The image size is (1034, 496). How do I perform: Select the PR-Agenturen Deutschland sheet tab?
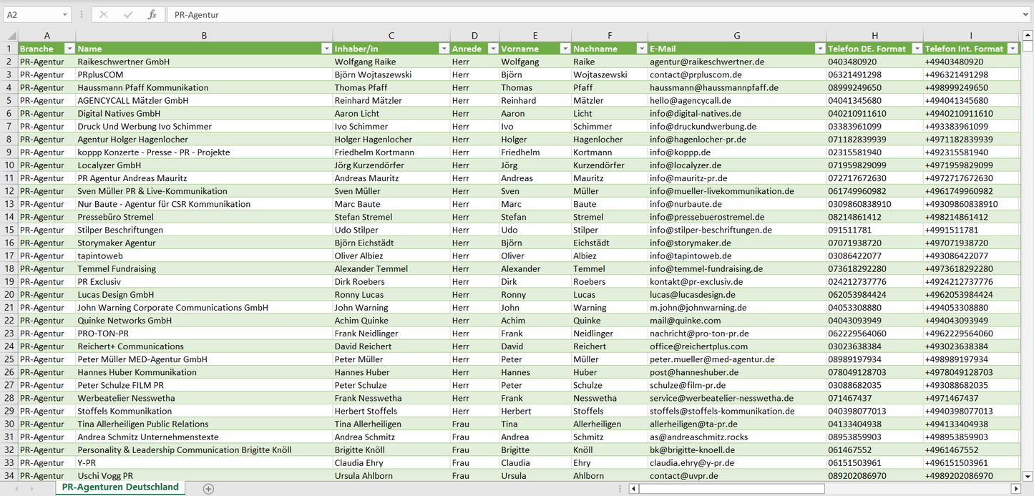tap(120, 487)
